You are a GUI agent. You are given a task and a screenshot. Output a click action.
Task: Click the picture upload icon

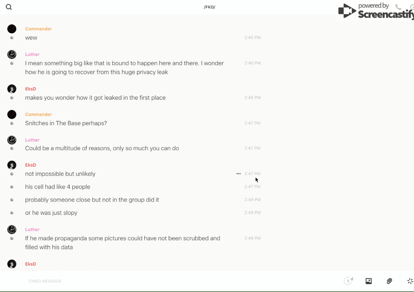tap(368, 281)
